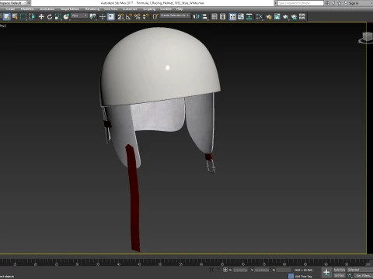This screenshot has width=373, height=279.
Task: Open the Schematic View icon
Action: coord(249,17)
